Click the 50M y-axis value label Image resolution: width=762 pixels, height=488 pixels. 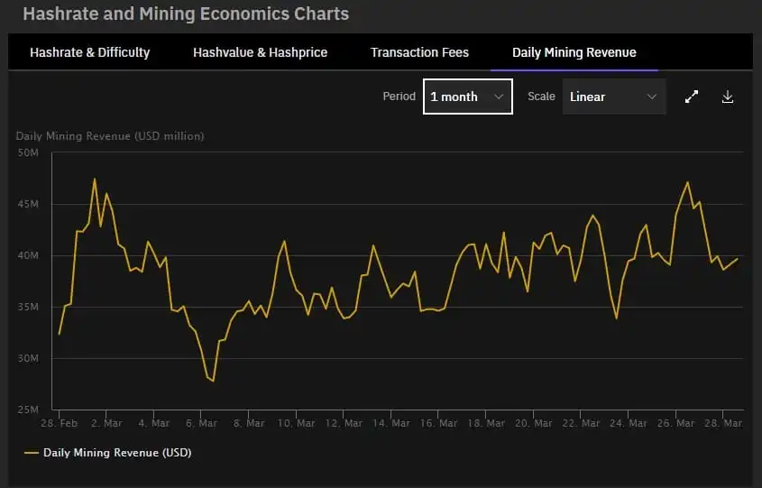[x=28, y=153]
